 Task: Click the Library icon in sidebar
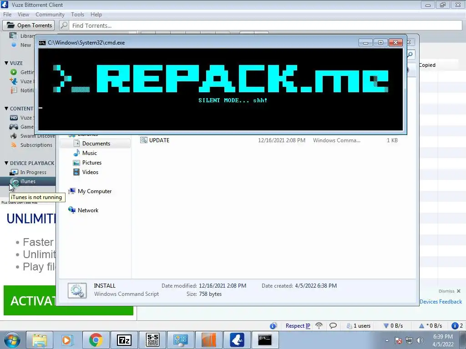[13, 35]
